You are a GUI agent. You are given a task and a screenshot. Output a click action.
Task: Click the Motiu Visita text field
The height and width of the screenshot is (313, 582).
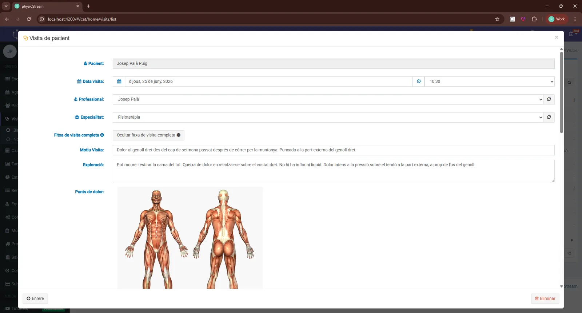[x=334, y=150]
